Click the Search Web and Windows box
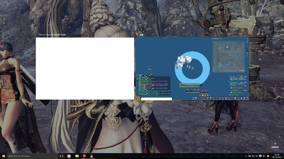 [x=32, y=156]
